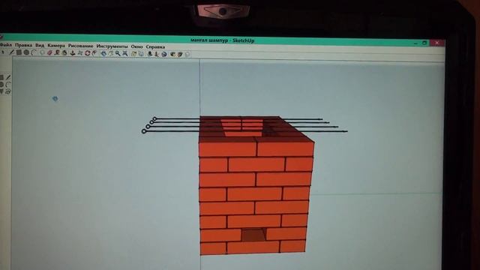Image resolution: width=480 pixels, height=270 pixels.
Task: Open the Файл menu
Action: click(5, 45)
